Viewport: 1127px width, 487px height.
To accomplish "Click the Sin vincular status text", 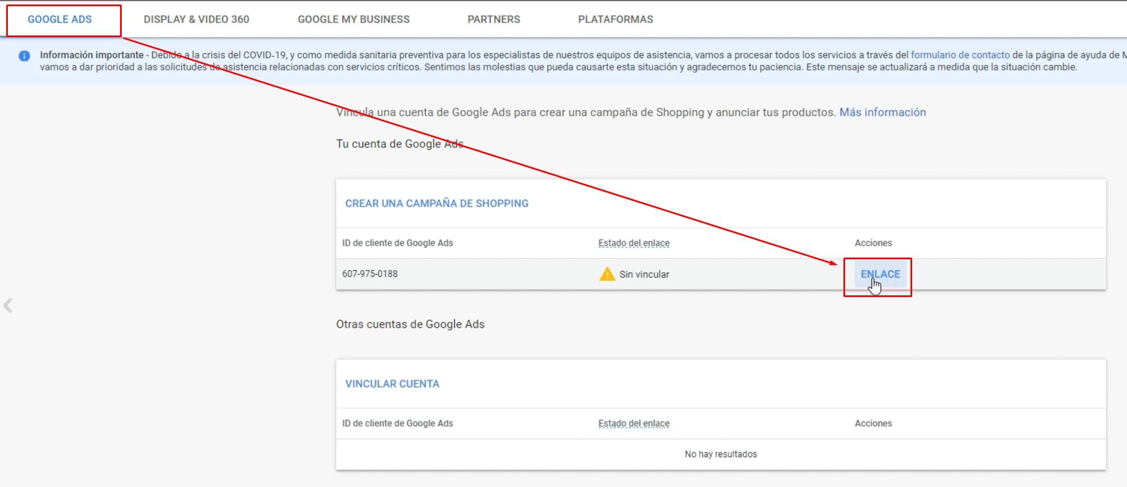I will pyautogui.click(x=644, y=275).
